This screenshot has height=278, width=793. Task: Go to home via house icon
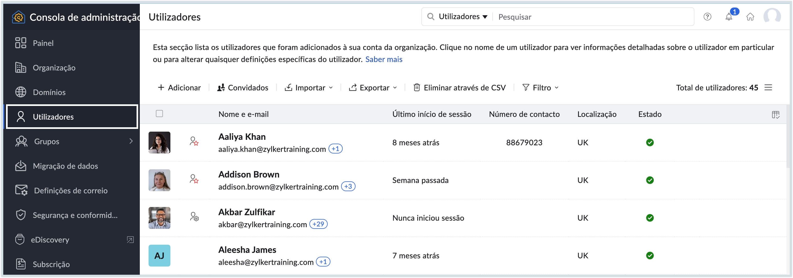pos(750,17)
